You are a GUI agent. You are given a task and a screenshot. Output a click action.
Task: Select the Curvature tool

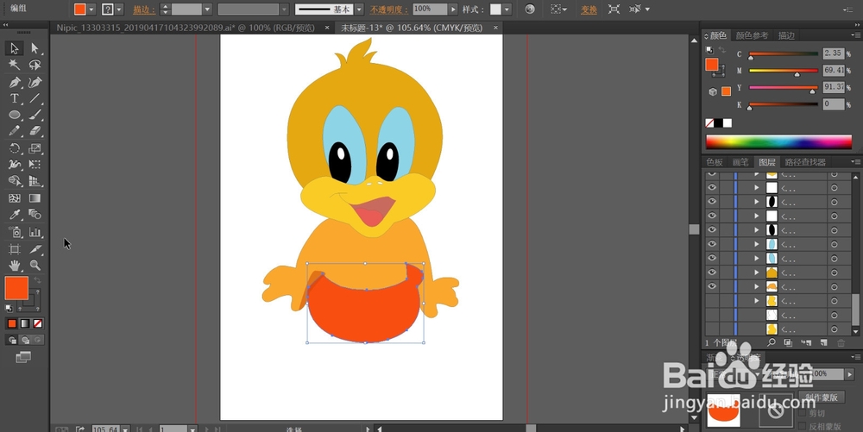35,83
